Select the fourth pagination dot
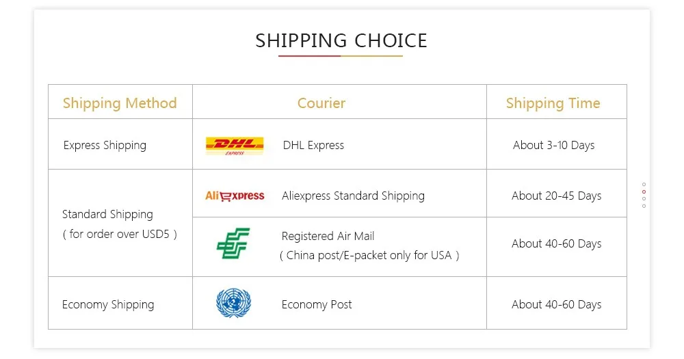684x359 pixels. tap(644, 206)
